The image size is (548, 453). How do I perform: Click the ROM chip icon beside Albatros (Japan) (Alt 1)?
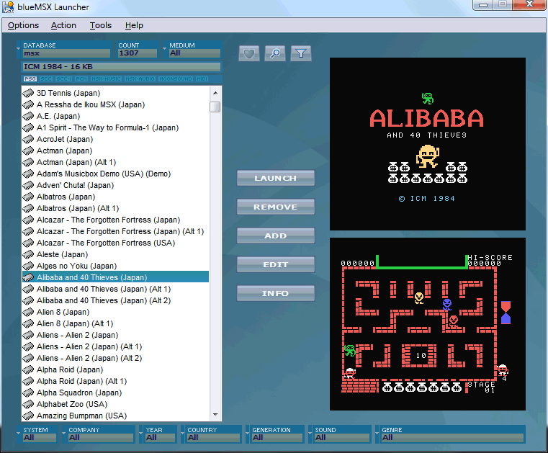coord(28,208)
